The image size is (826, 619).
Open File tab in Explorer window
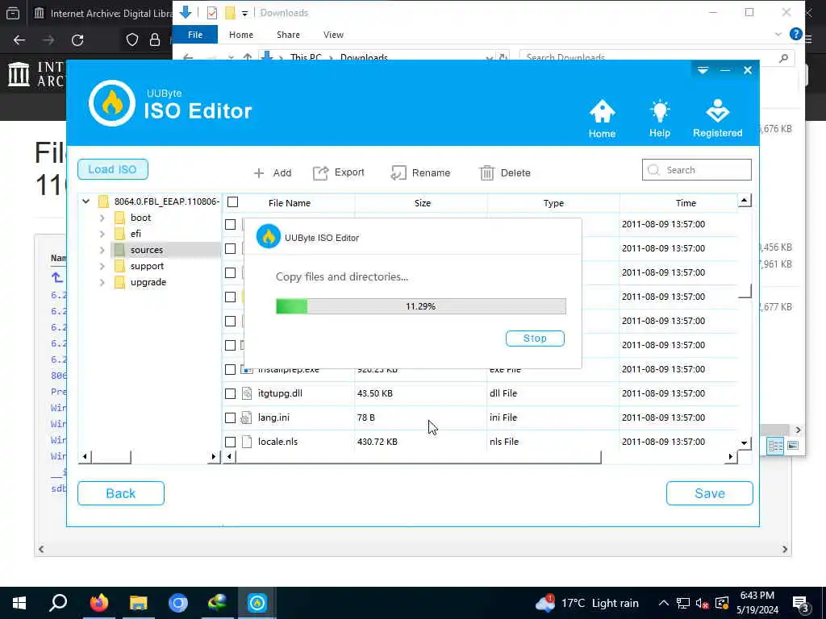click(195, 35)
